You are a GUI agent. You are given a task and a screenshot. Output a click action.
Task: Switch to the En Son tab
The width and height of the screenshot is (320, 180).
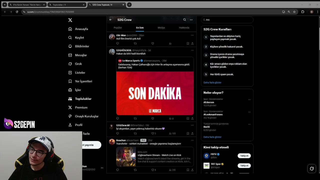pos(140,28)
